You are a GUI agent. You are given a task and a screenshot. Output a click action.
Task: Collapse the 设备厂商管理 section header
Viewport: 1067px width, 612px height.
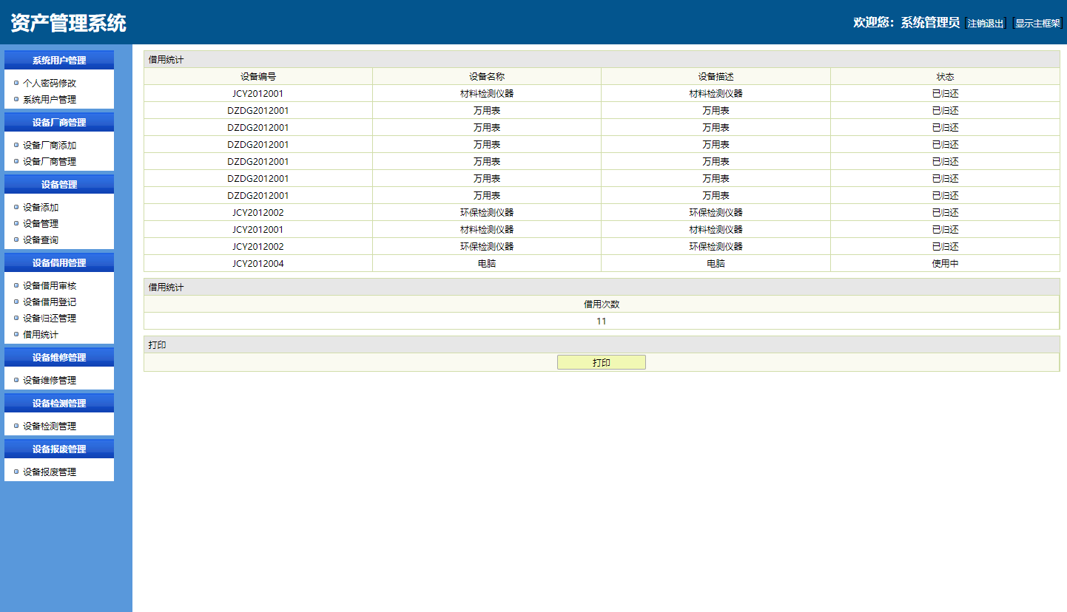(59, 122)
